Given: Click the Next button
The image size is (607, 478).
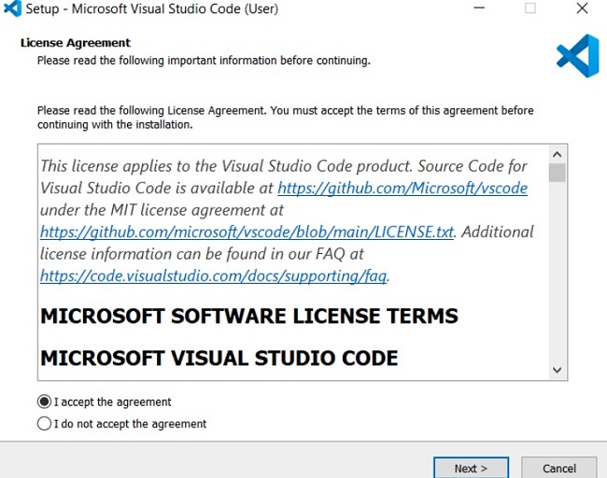Looking at the screenshot, I should (471, 469).
